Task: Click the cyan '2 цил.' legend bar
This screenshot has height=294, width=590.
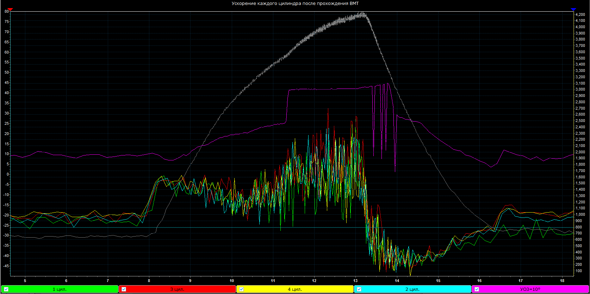Action: (412, 289)
